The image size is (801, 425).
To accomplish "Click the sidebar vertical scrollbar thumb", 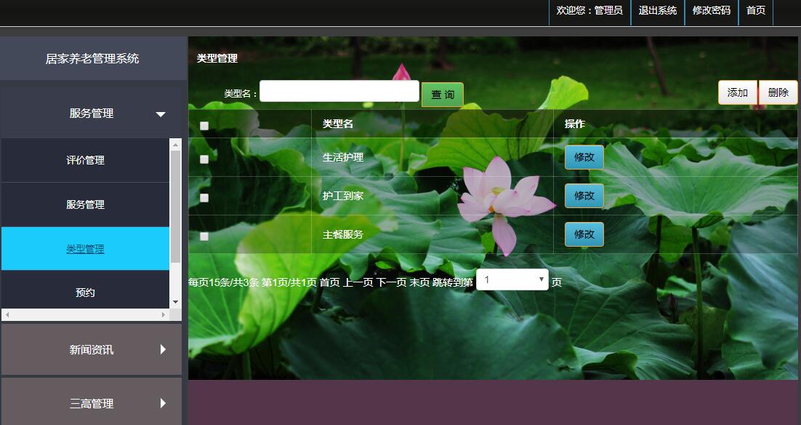I will point(175,207).
